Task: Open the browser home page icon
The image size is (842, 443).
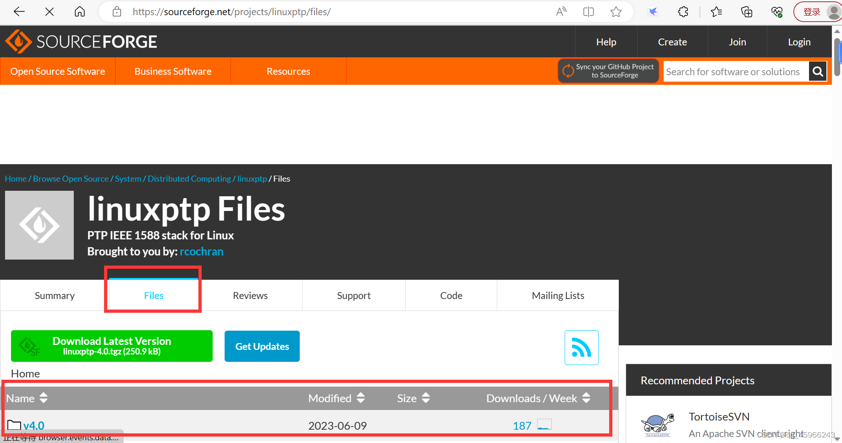Action: coord(80,12)
